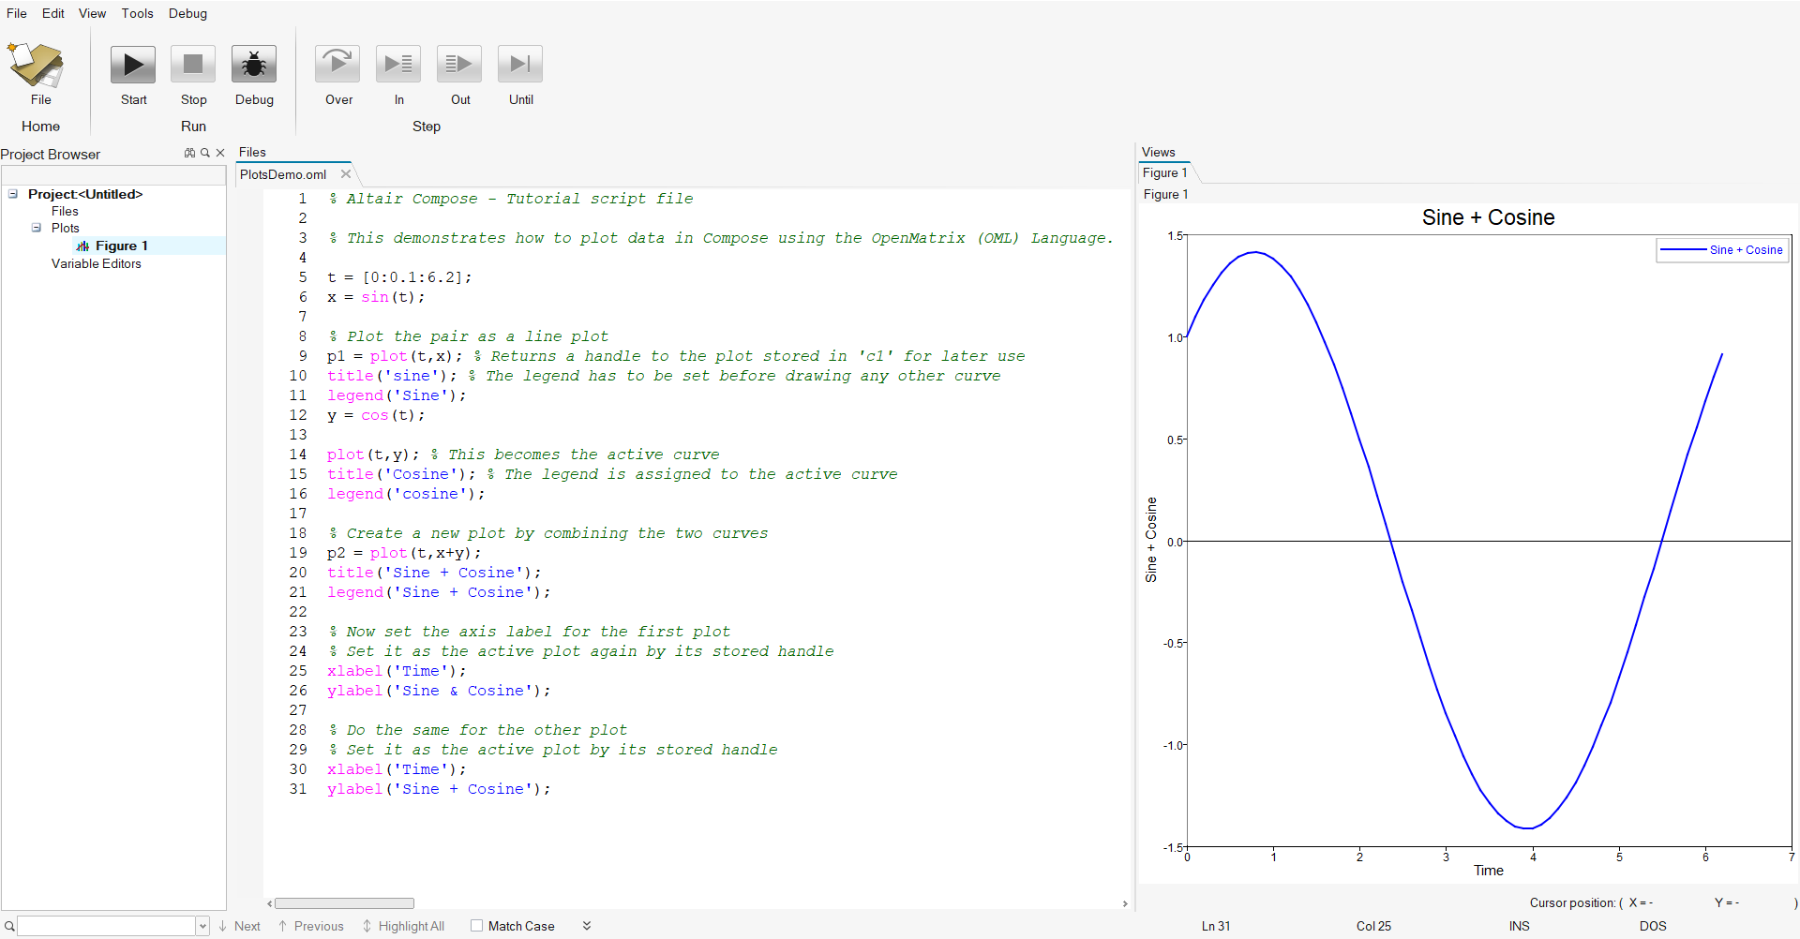Open the File folder icon in ribbon
This screenshot has width=1800, height=939.
(x=37, y=65)
